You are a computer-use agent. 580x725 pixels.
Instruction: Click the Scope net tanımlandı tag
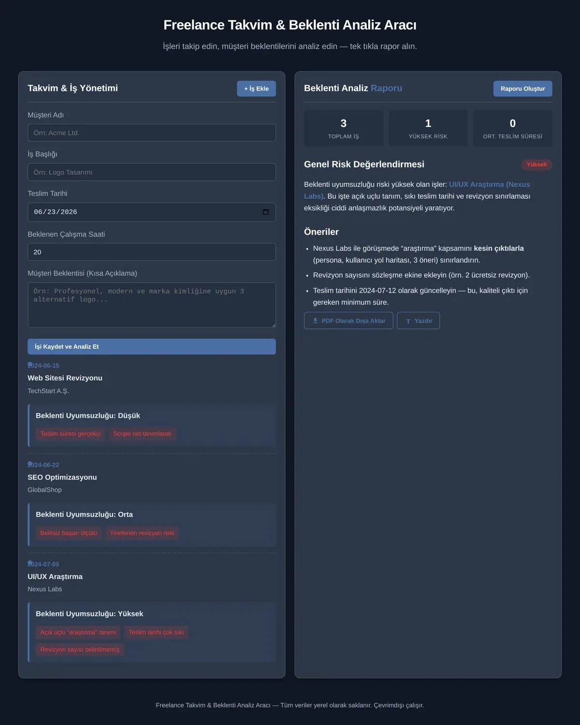[x=142, y=434]
